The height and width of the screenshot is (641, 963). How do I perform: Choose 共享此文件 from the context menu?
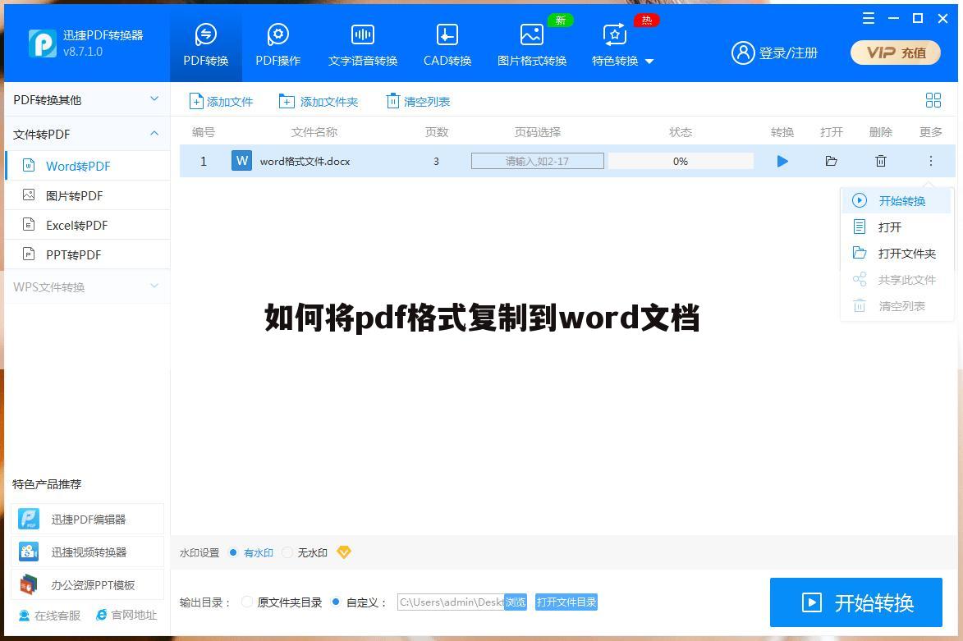896,280
